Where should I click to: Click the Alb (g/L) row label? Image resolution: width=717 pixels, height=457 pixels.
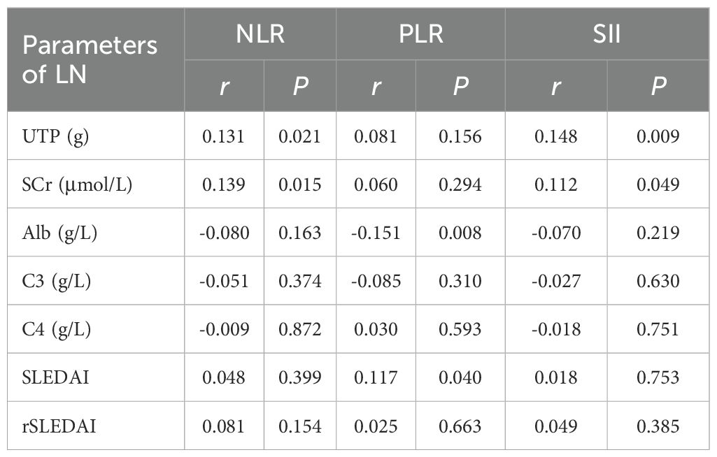pyautogui.click(x=59, y=232)
